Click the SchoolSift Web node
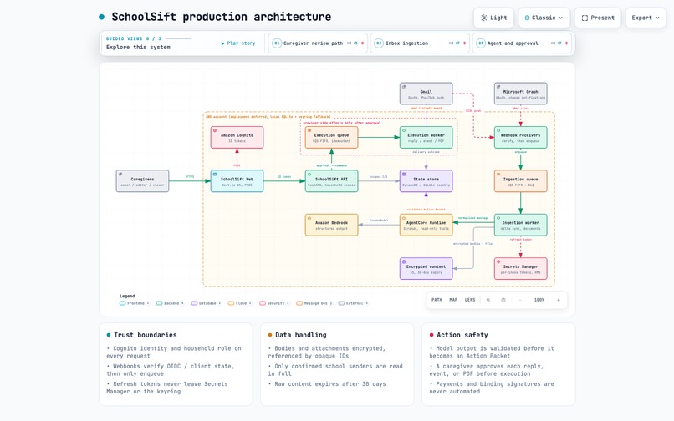Viewport: 674px width, 421px height. [237, 181]
